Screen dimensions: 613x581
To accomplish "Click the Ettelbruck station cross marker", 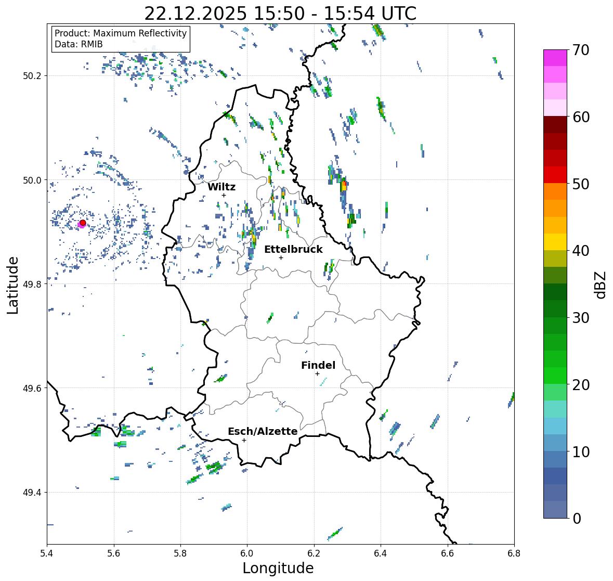I will tap(281, 257).
